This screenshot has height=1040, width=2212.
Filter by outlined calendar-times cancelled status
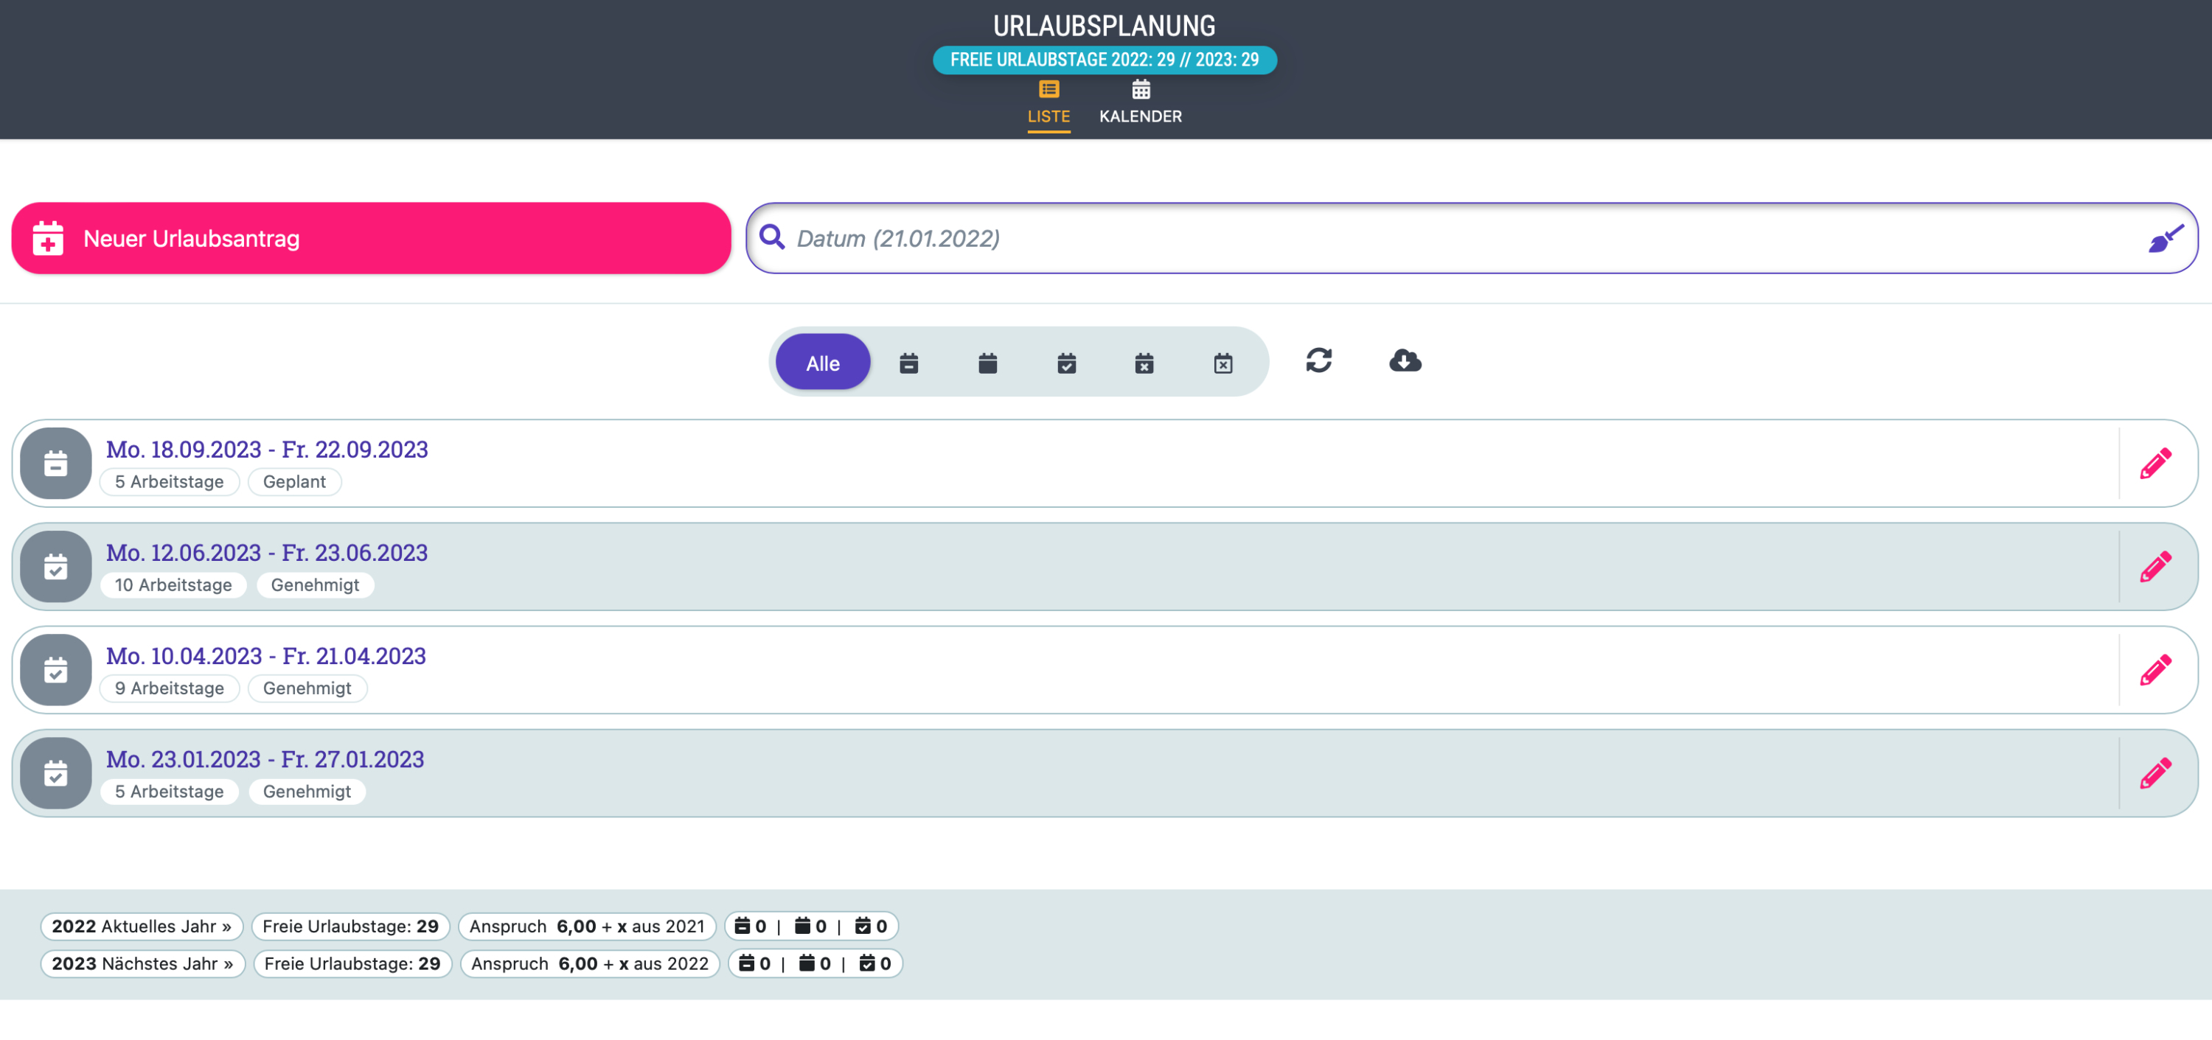[x=1222, y=363]
